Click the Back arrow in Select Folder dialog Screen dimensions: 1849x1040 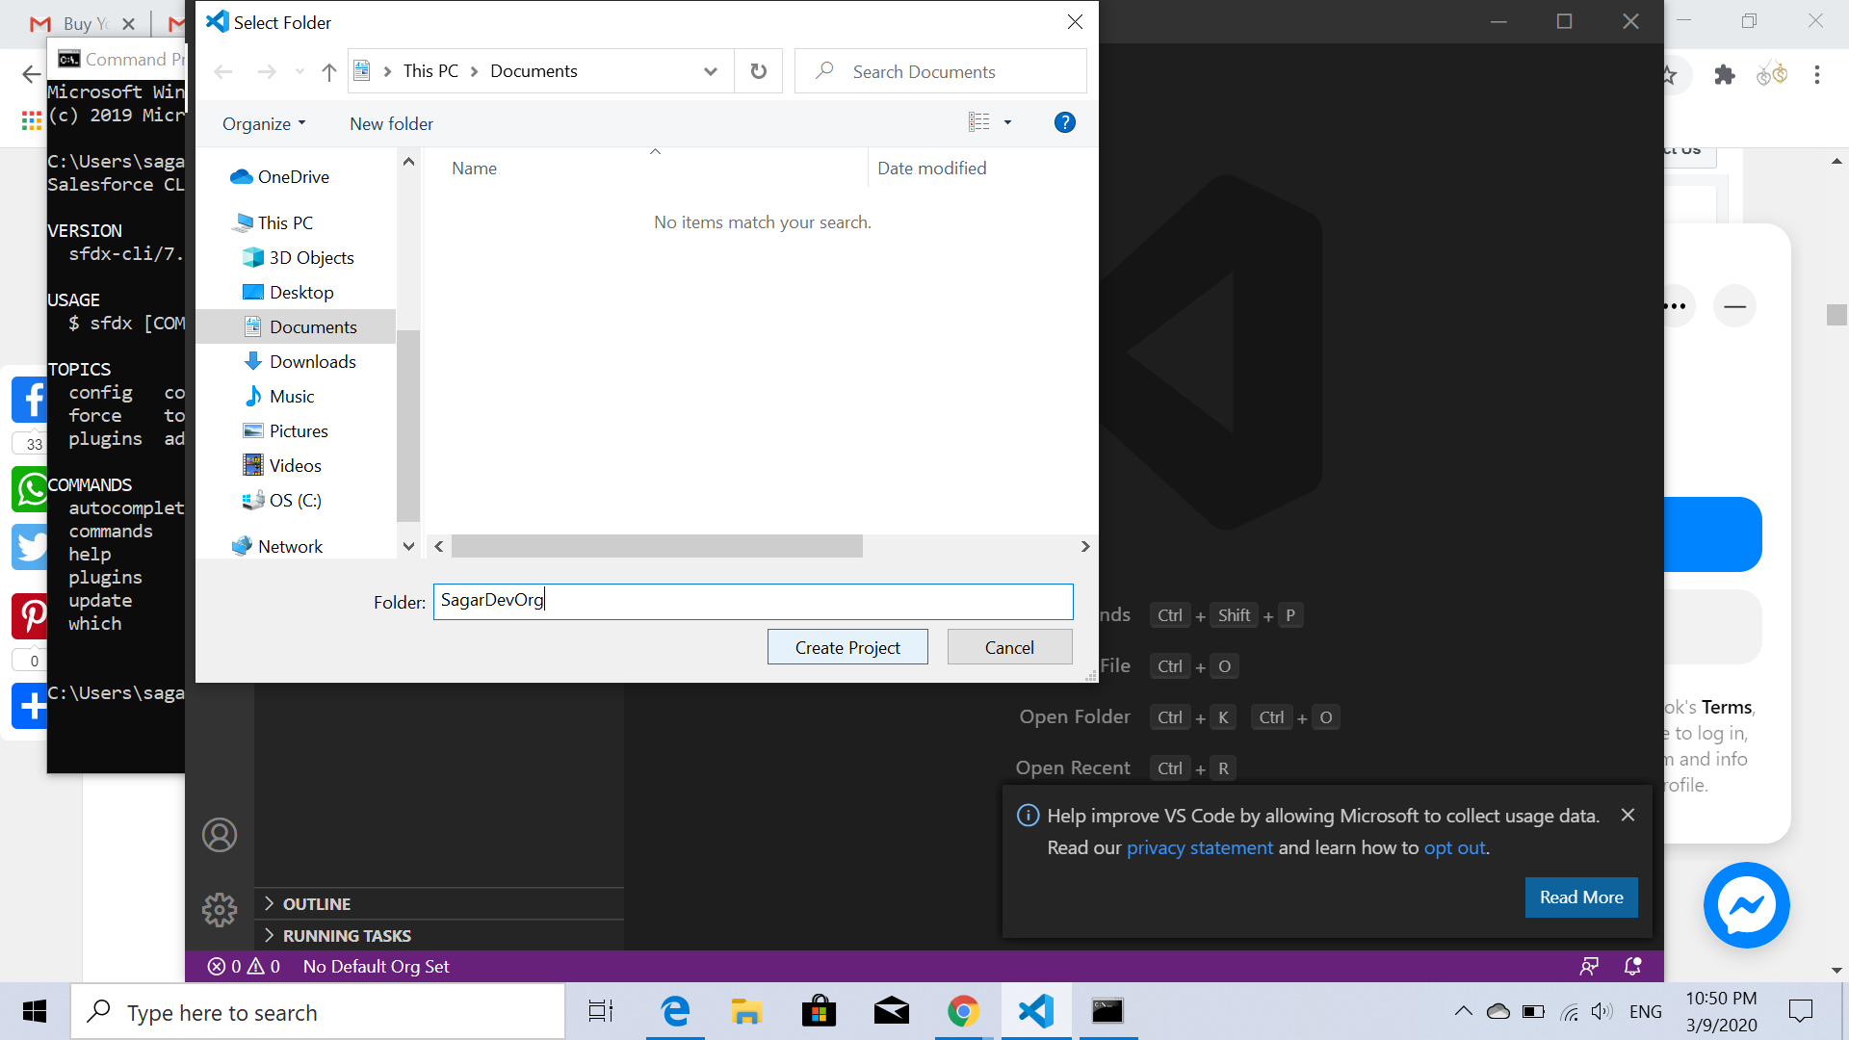(x=223, y=71)
